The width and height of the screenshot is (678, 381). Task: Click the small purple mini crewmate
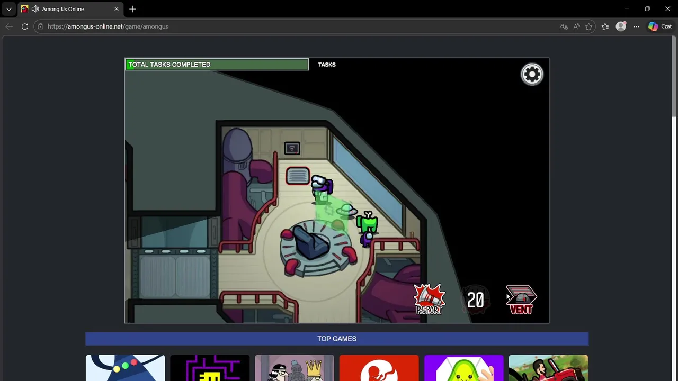tap(367, 240)
